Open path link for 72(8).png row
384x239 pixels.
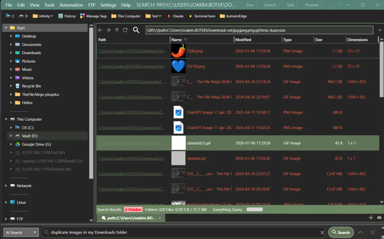point(132,51)
